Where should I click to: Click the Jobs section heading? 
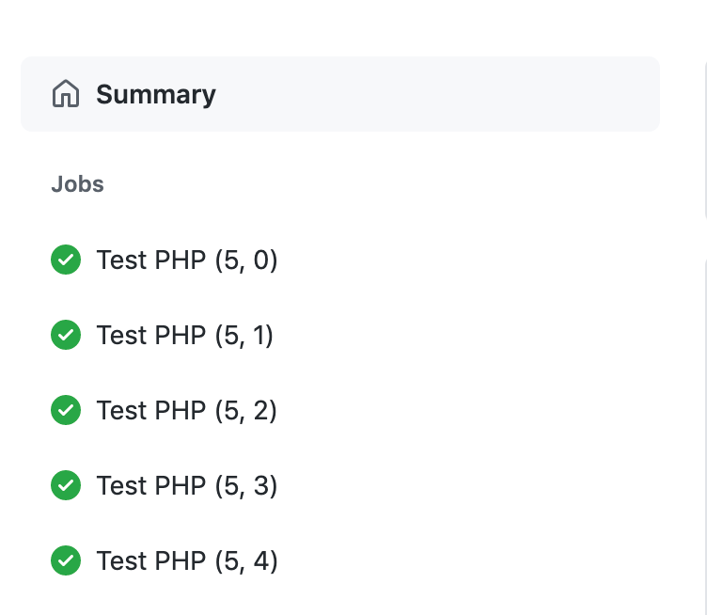(77, 184)
